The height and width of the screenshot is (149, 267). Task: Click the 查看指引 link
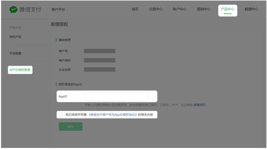pyautogui.click(x=200, y=105)
